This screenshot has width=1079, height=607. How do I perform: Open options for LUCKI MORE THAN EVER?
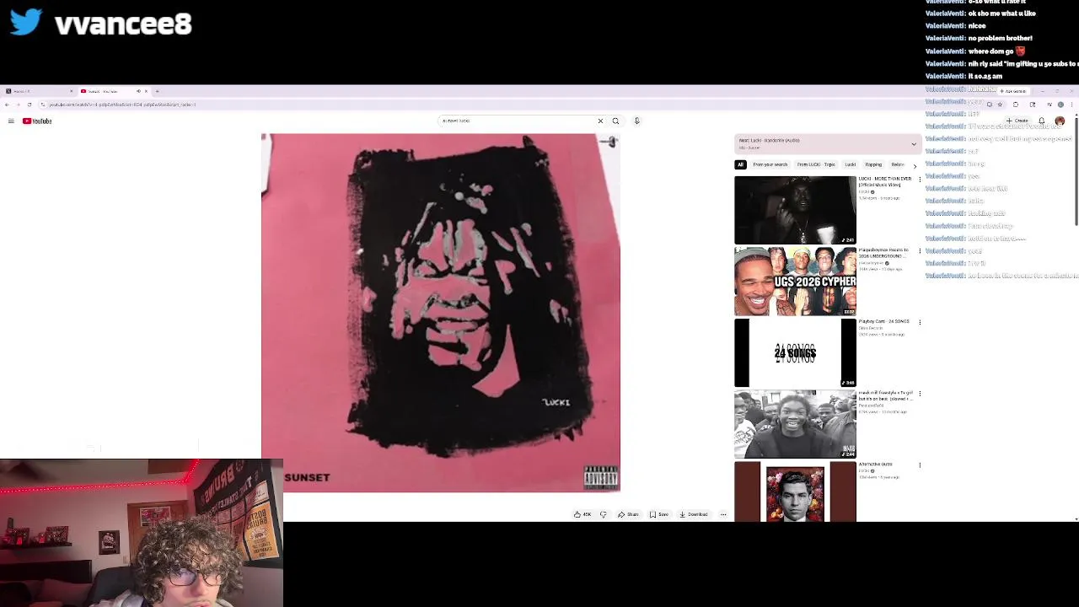920,180
